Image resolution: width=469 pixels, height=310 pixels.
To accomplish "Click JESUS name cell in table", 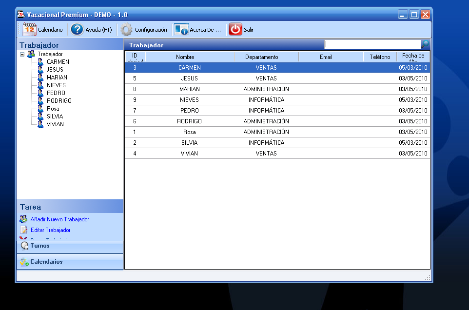I will pos(190,78).
